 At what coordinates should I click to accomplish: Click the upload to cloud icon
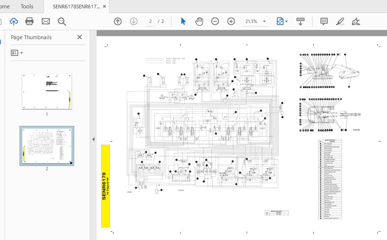[x=14, y=21]
